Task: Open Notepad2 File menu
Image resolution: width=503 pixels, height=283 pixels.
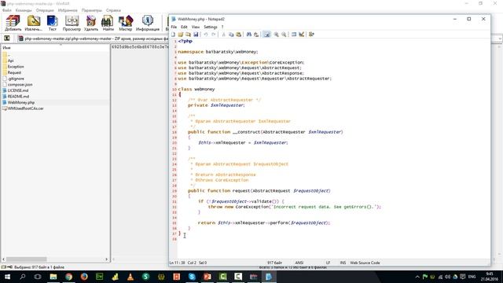Action: pyautogui.click(x=174, y=27)
